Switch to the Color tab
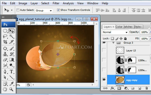This screenshot has height=95, width=151. point(119,27)
